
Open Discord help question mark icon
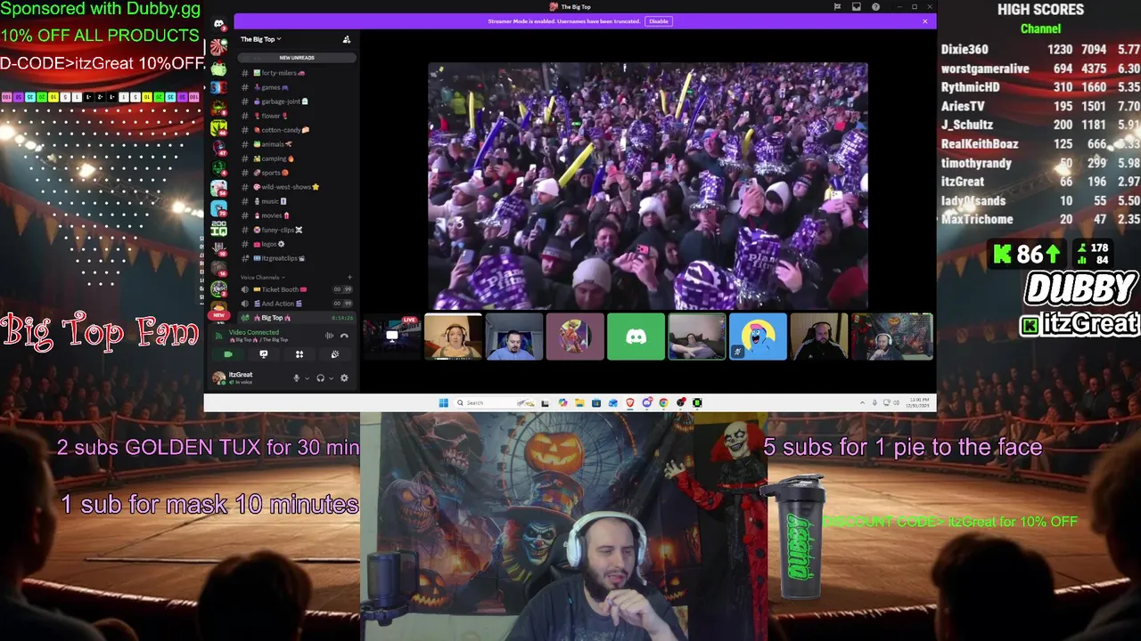click(875, 7)
